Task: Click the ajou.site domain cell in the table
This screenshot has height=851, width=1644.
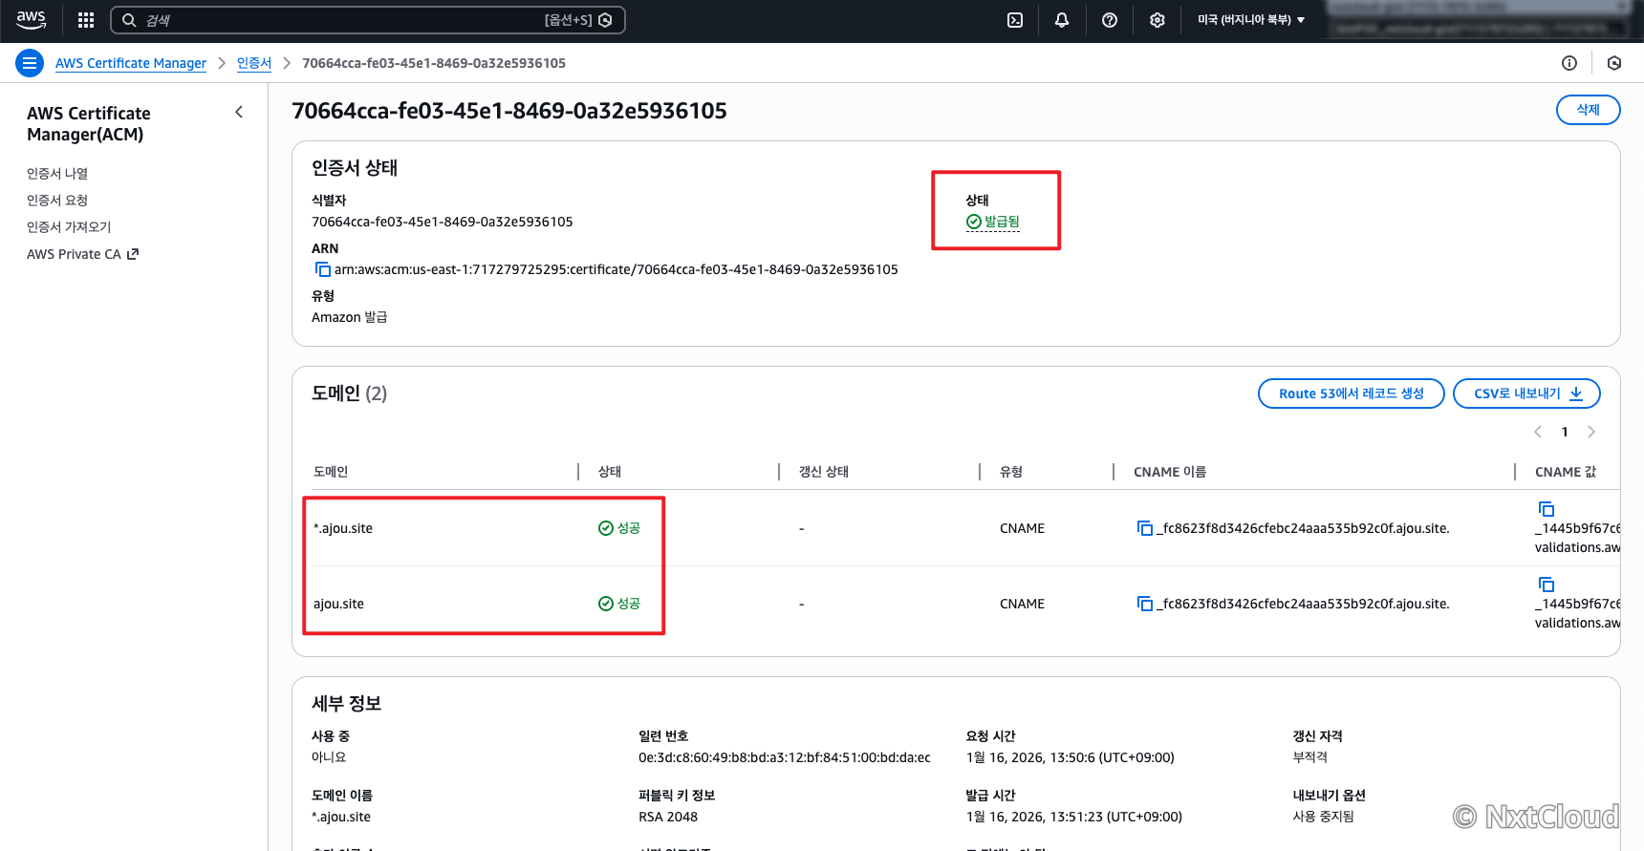Action: pyautogui.click(x=338, y=604)
